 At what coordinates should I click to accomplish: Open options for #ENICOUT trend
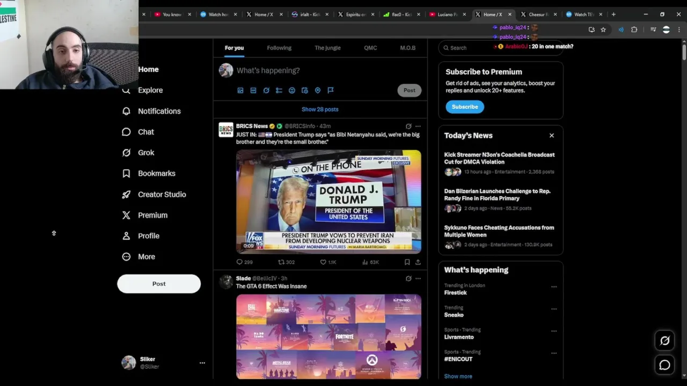click(554, 353)
